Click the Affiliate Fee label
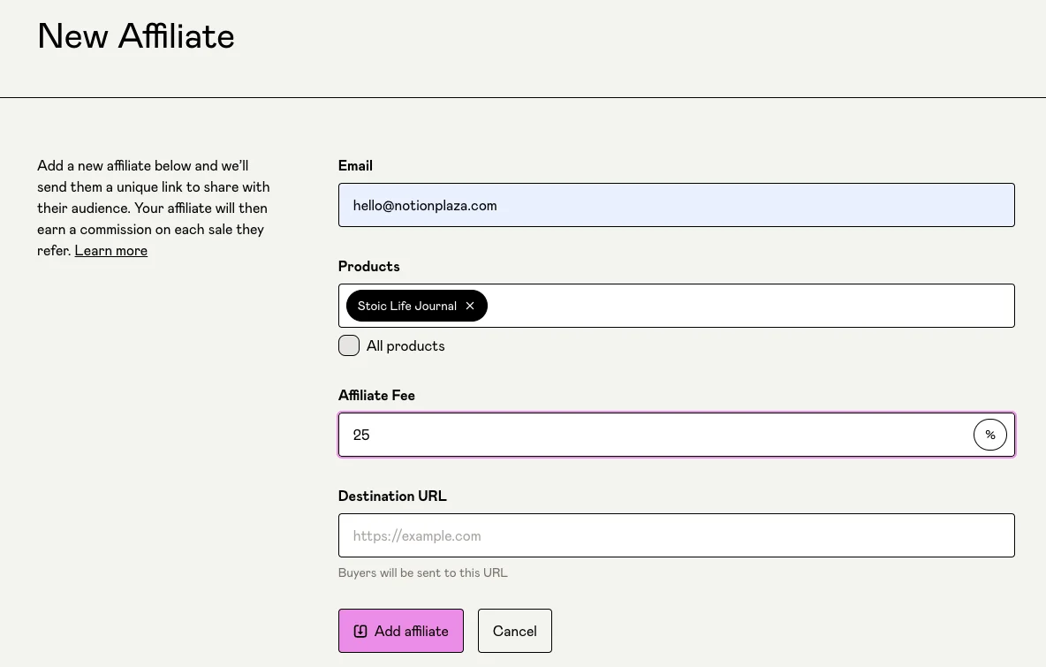 [x=376, y=396]
